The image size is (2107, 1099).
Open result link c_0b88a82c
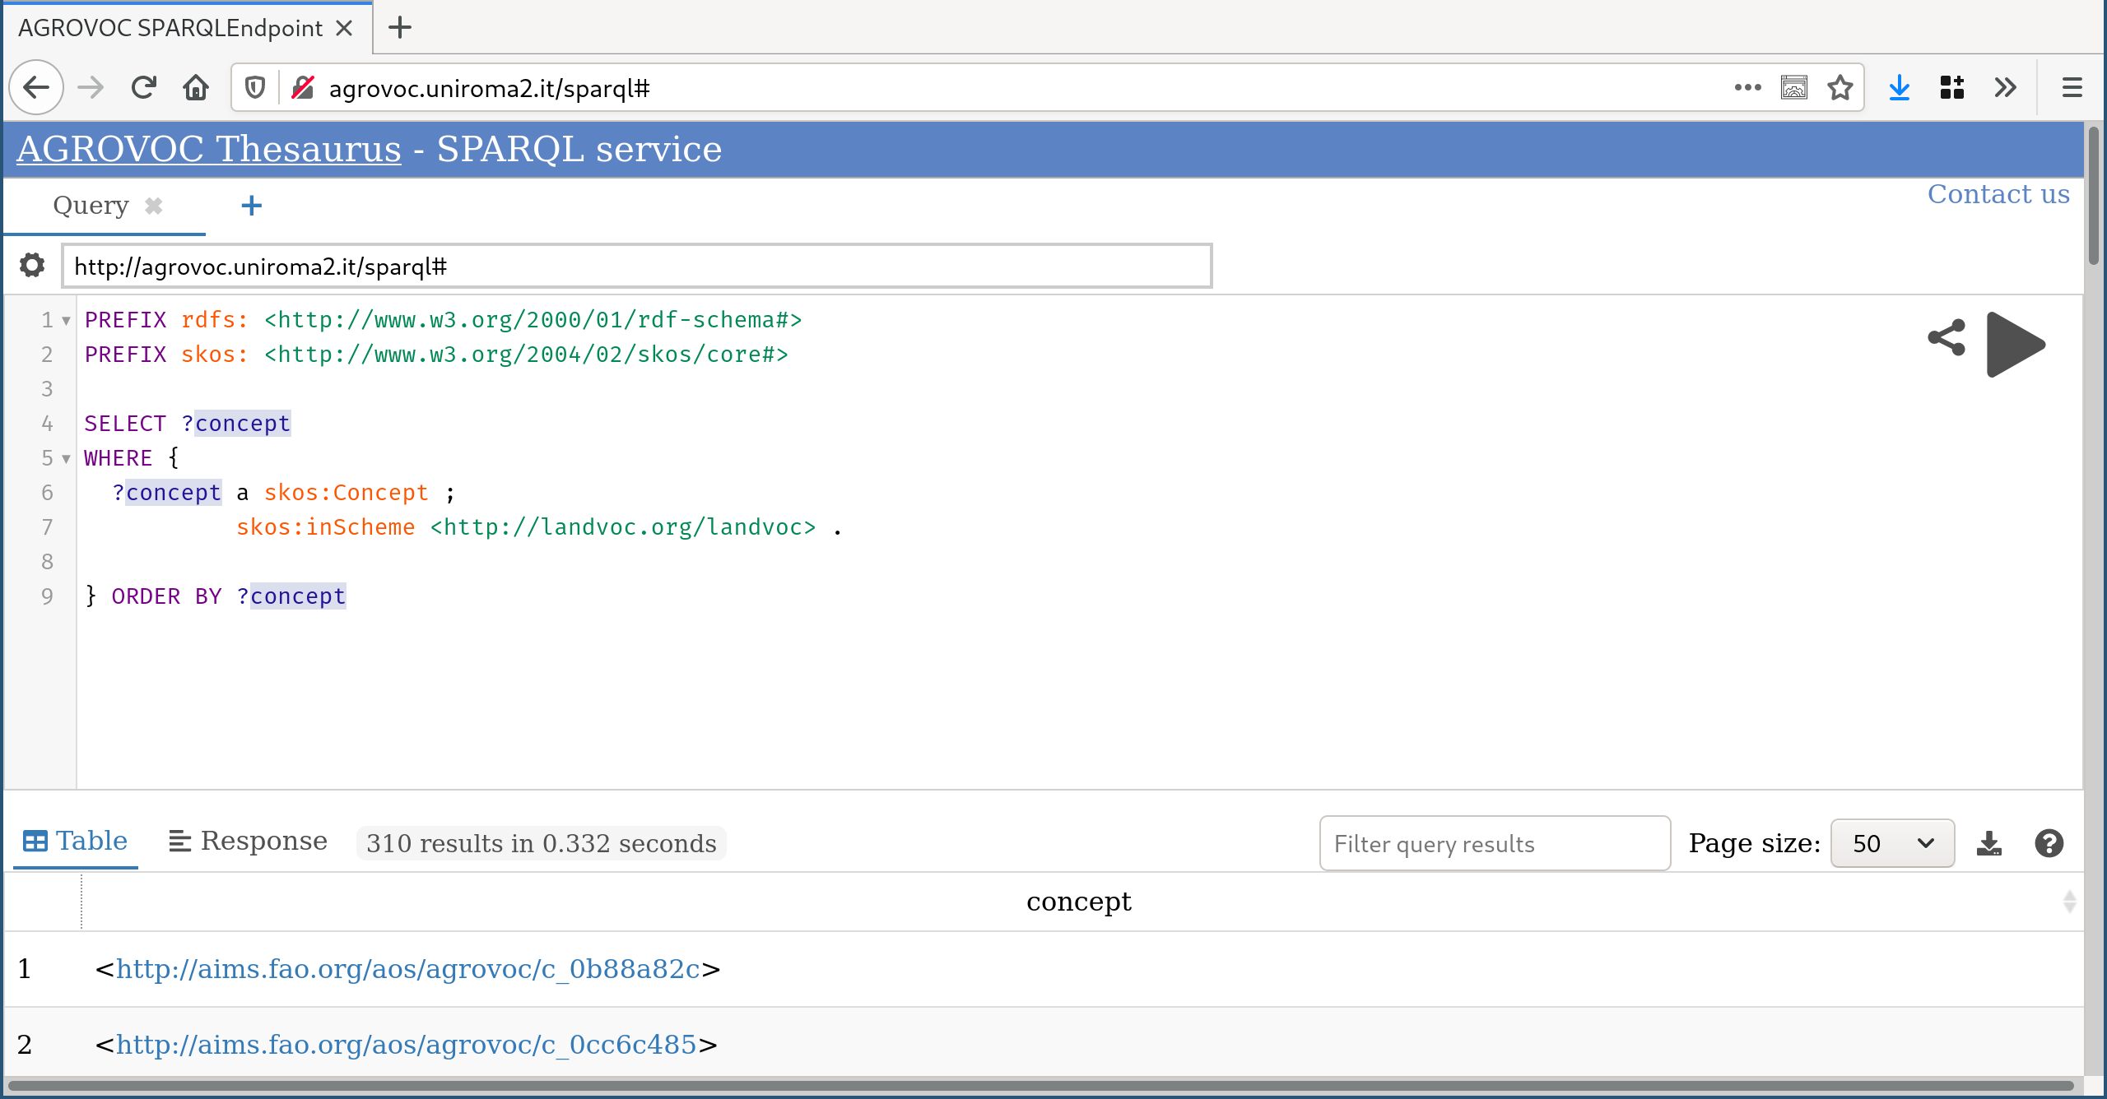tap(407, 969)
